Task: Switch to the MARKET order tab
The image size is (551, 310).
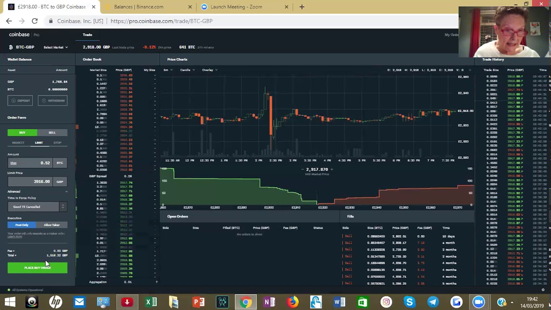Action: tap(18, 143)
